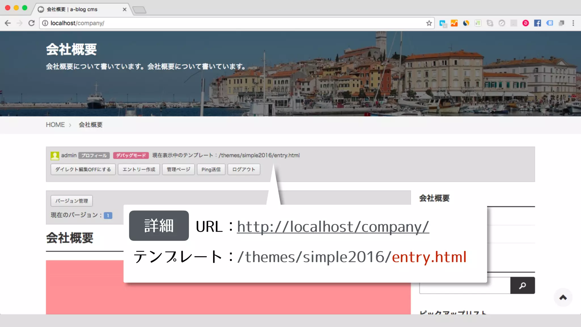Click the search magnifier button in sidebar
This screenshot has width=581, height=327.
point(523,285)
